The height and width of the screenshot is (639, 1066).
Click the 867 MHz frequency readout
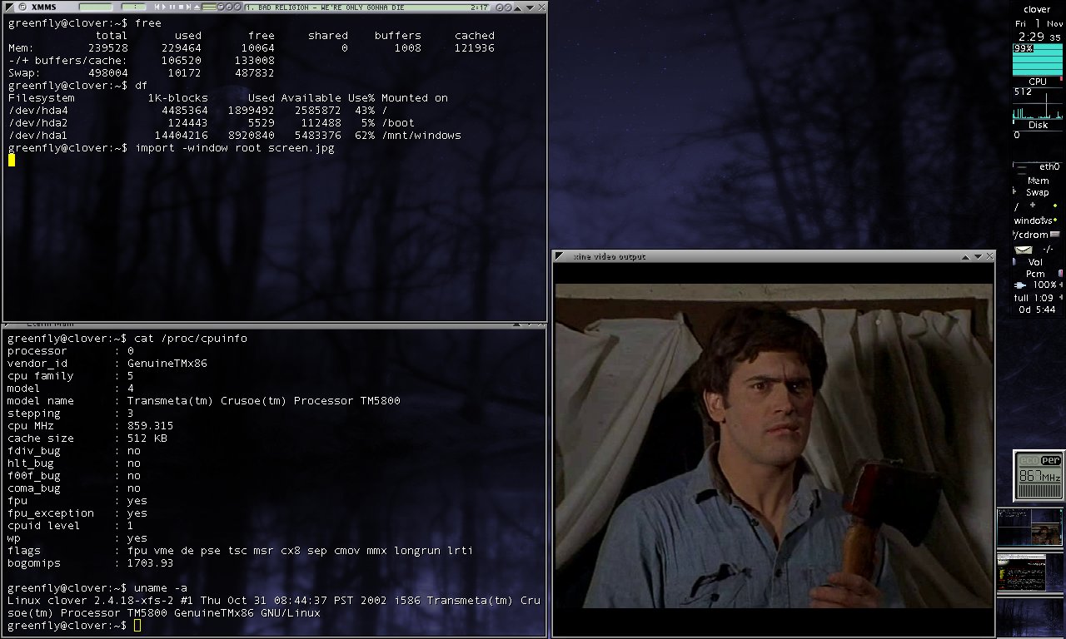(x=1039, y=476)
